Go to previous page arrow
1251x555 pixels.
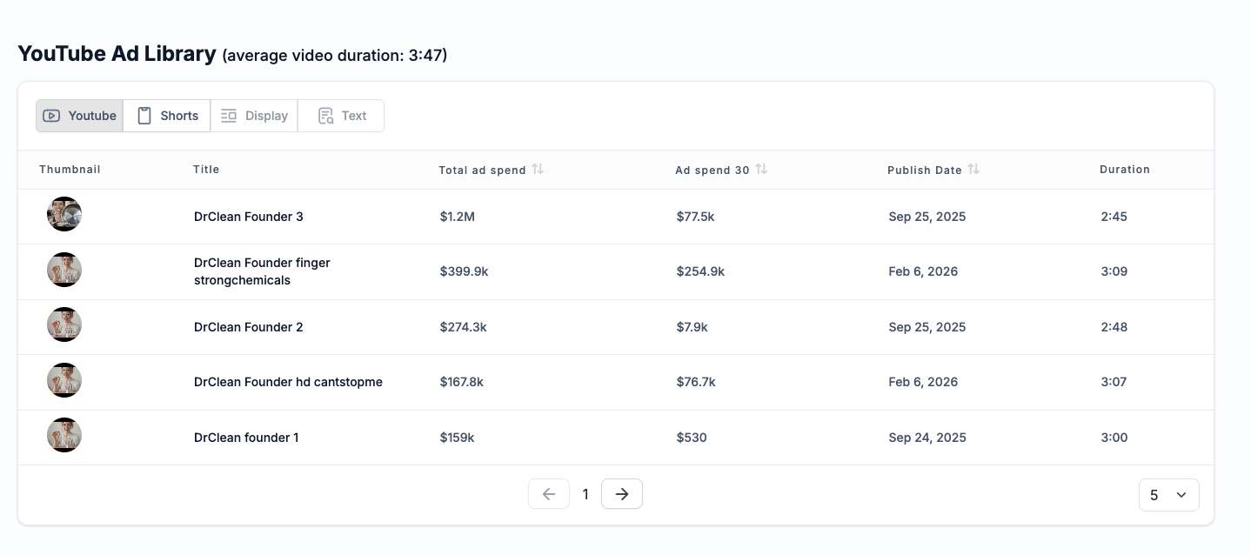(549, 494)
